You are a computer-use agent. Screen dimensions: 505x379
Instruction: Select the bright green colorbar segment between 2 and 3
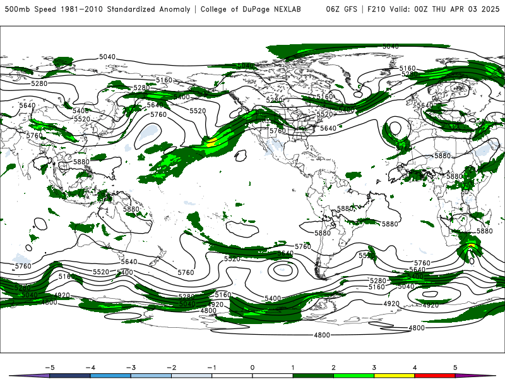pos(353,376)
